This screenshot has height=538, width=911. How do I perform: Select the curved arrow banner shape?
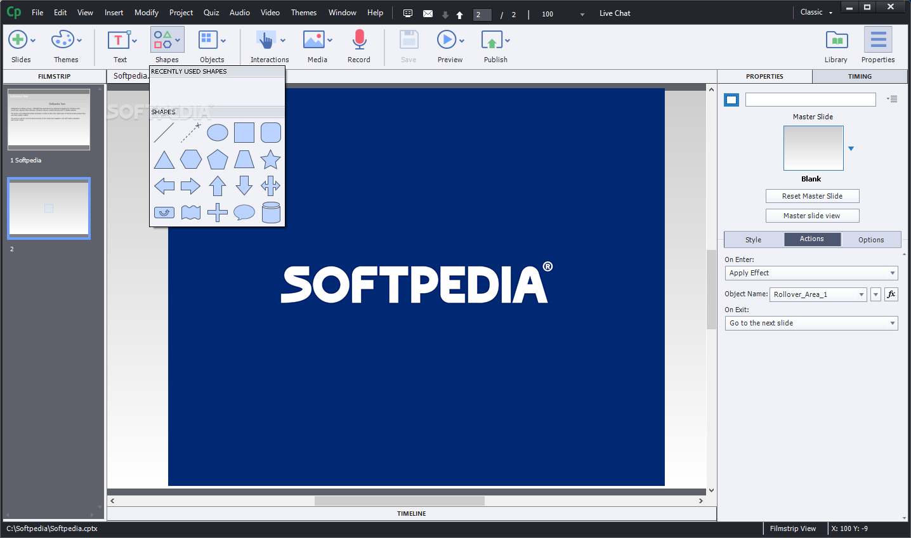pyautogui.click(x=164, y=213)
